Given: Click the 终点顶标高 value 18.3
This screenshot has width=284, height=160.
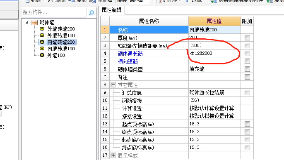Looking at the screenshot, I should [x=214, y=132].
